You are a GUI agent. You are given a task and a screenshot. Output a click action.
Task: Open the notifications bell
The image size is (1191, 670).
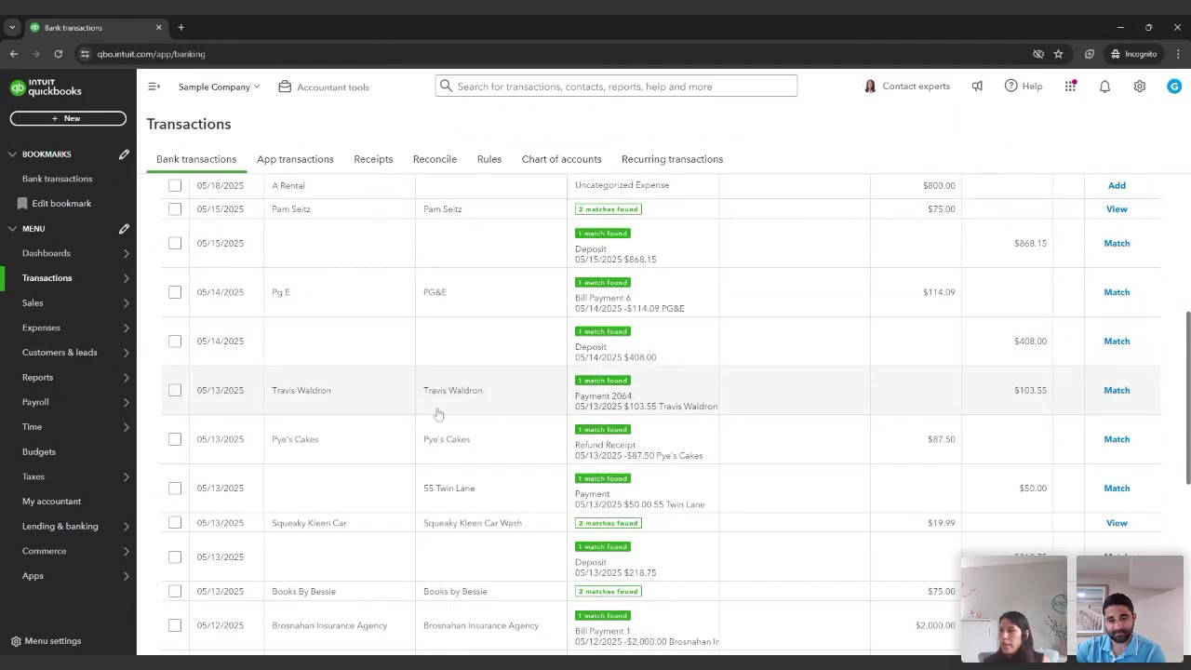click(x=1104, y=87)
